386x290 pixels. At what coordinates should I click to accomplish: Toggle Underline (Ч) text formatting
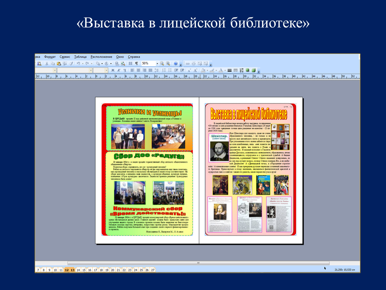pos(125,70)
